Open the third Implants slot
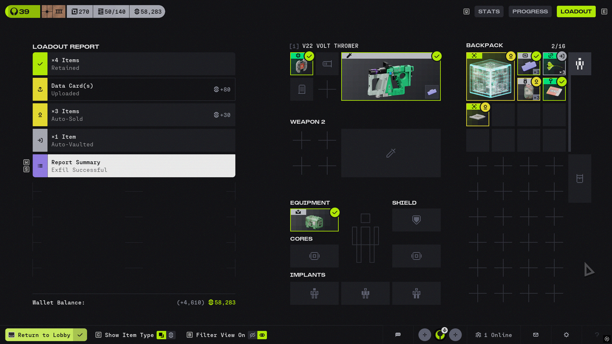The image size is (612, 344). click(x=417, y=293)
